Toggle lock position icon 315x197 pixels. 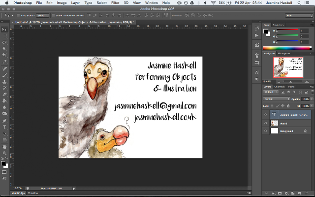pyautogui.click(x=283, y=106)
